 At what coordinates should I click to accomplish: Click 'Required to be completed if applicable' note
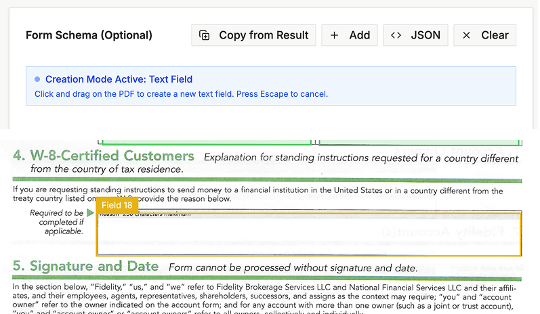pos(57,222)
